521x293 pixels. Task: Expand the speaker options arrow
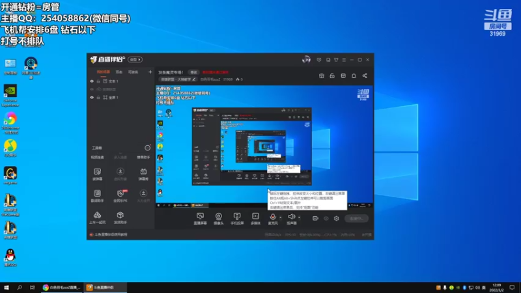pos(299,217)
